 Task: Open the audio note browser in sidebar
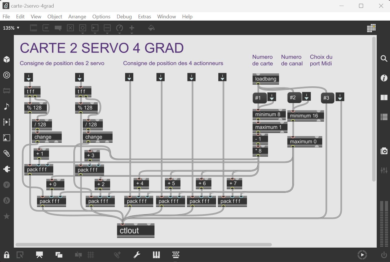[x=6, y=106]
